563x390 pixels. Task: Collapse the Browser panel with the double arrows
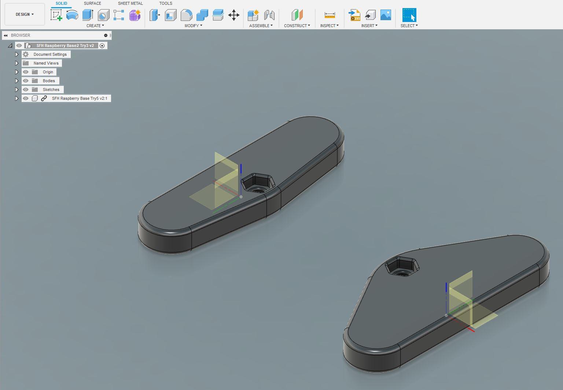click(x=6, y=35)
